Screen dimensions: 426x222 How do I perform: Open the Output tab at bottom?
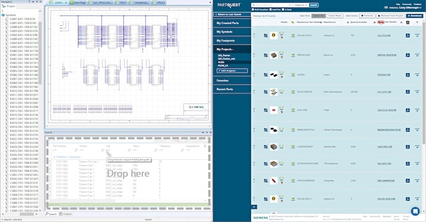[65, 214]
